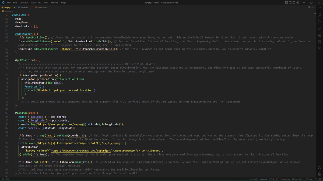The image size is (323, 181).
Task: Click errors and warnings count in status bar
Action: [5, 179]
